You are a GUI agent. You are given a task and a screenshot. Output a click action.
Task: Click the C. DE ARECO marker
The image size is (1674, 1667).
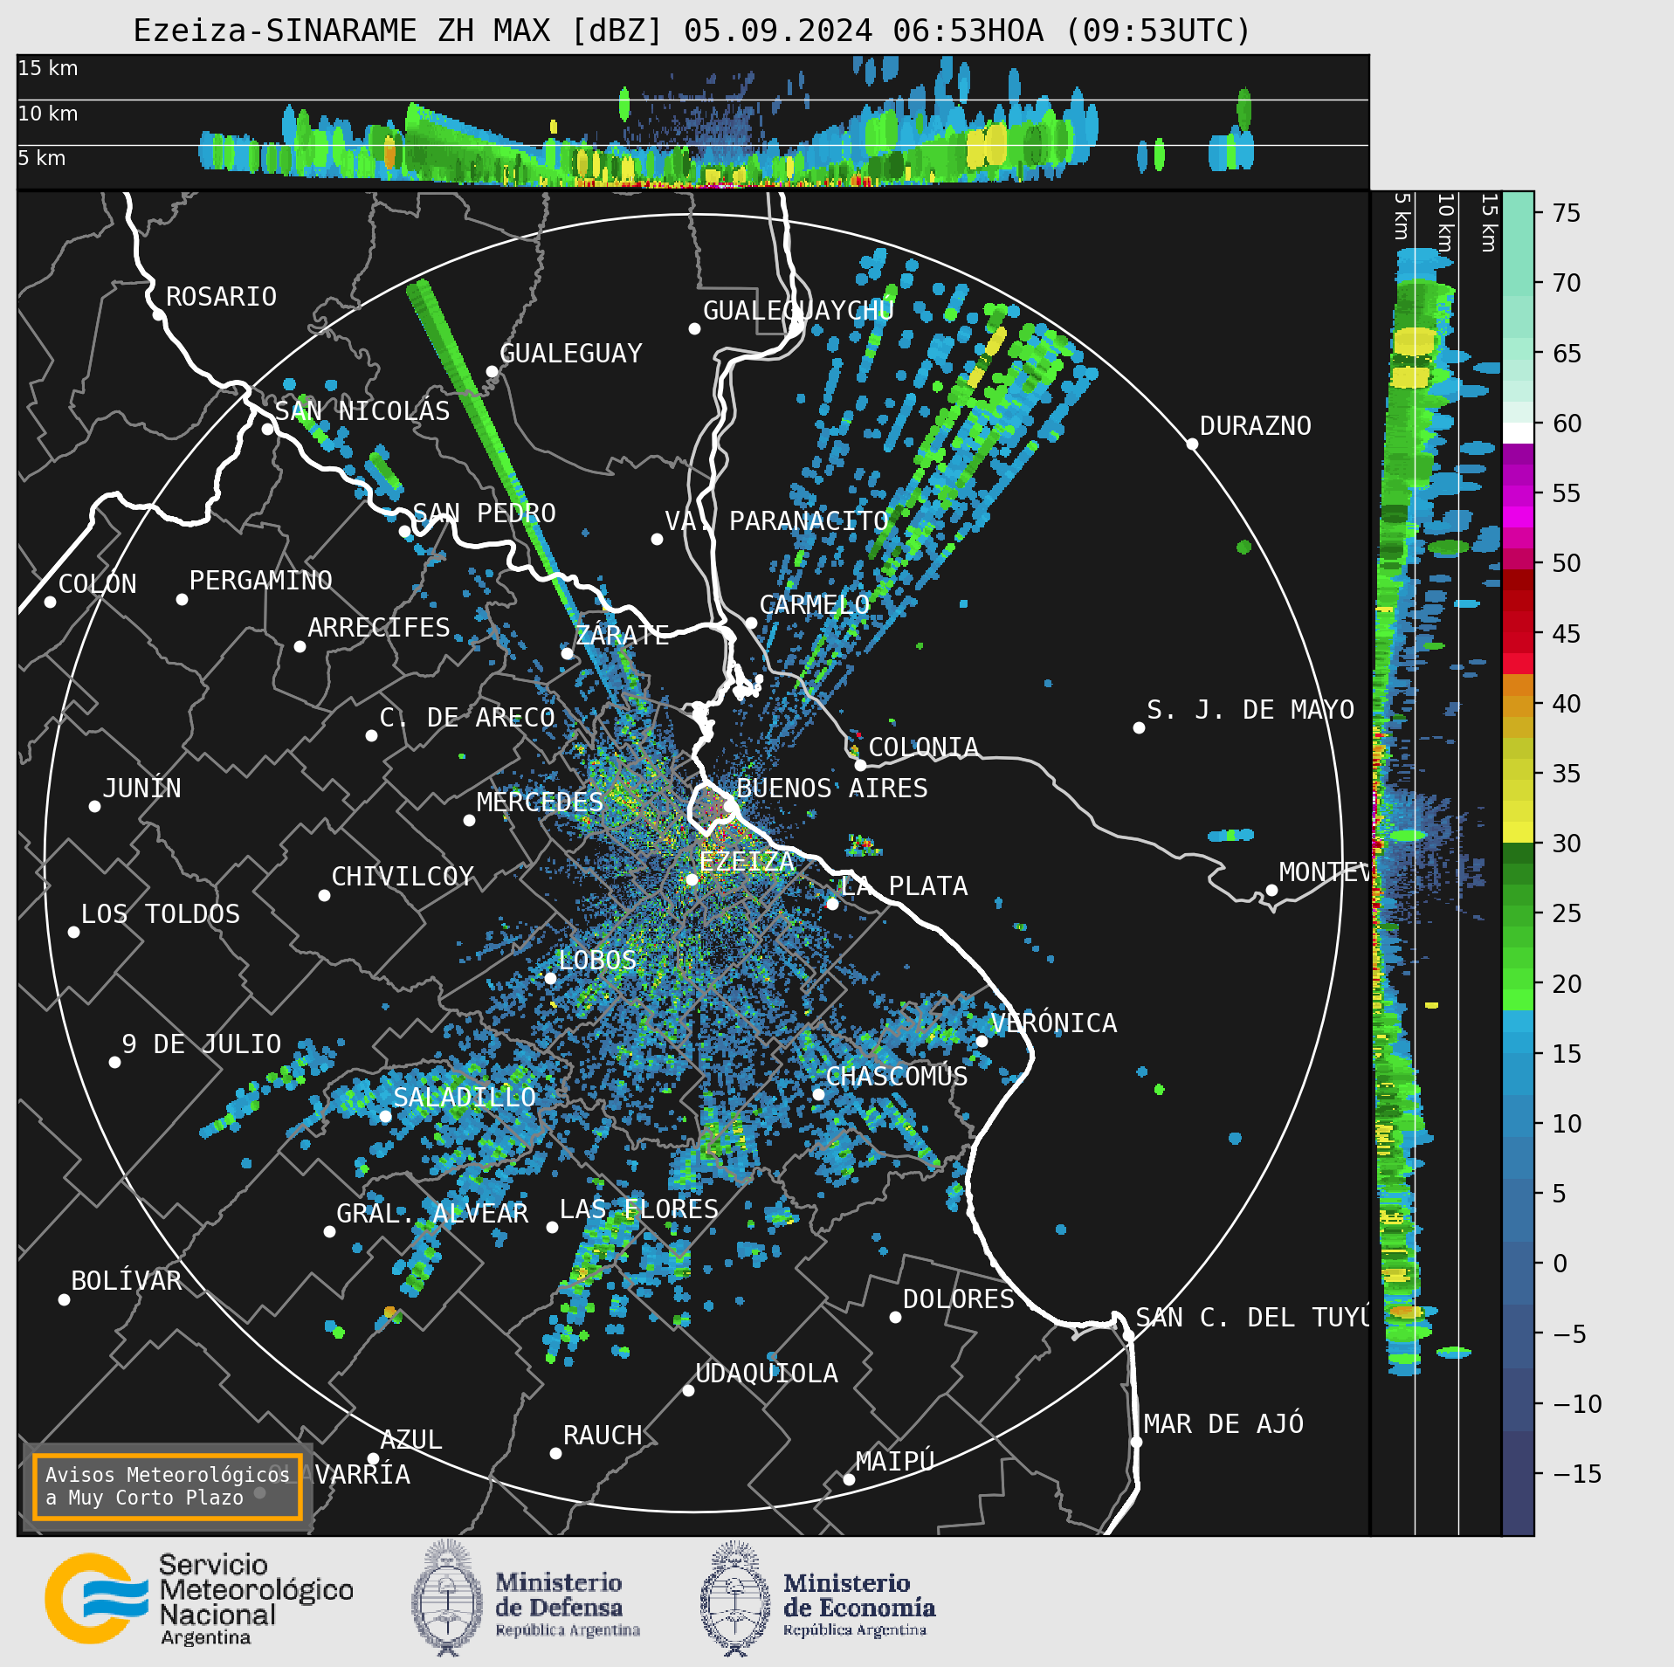[371, 735]
